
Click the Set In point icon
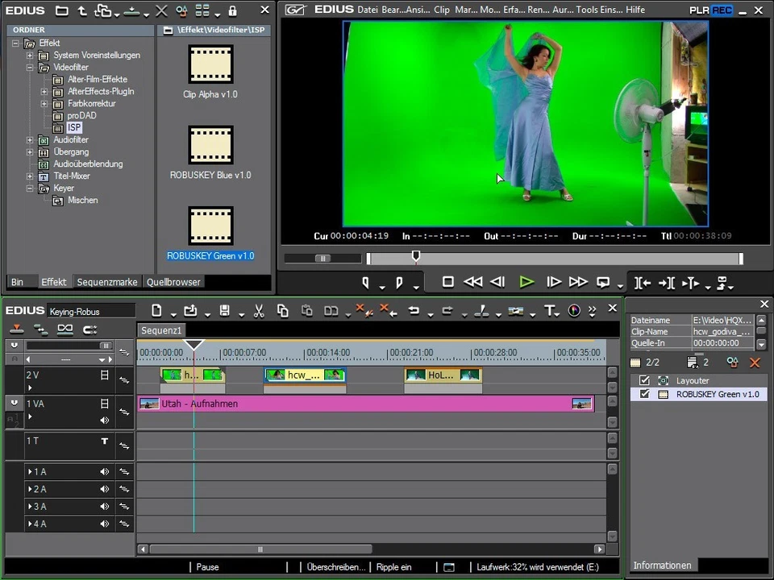point(365,282)
